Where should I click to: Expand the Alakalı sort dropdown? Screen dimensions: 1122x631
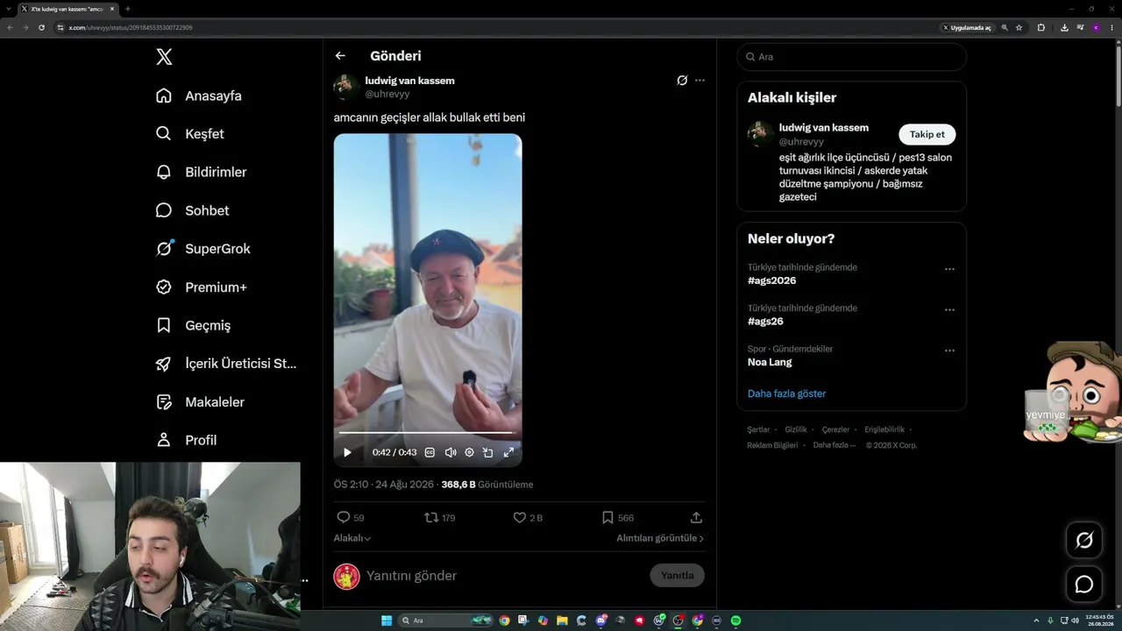(352, 538)
